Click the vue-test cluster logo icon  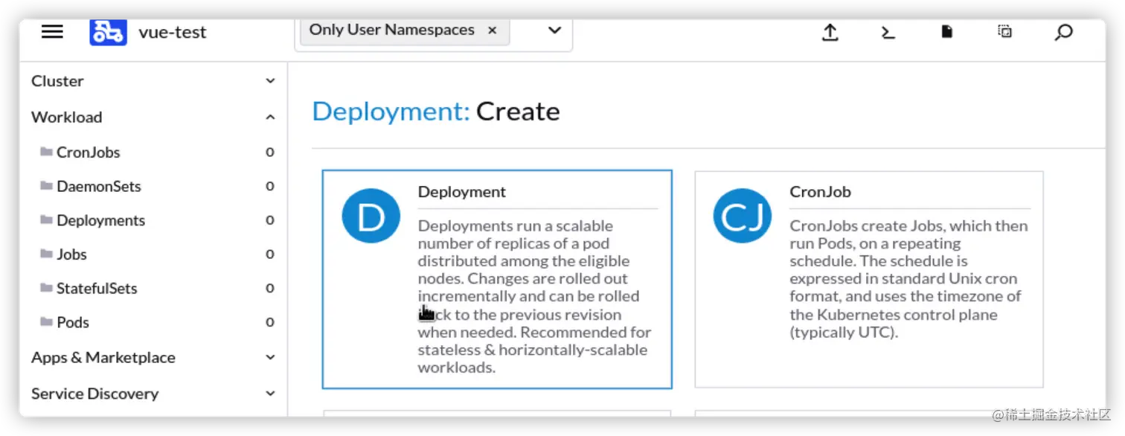coord(108,32)
